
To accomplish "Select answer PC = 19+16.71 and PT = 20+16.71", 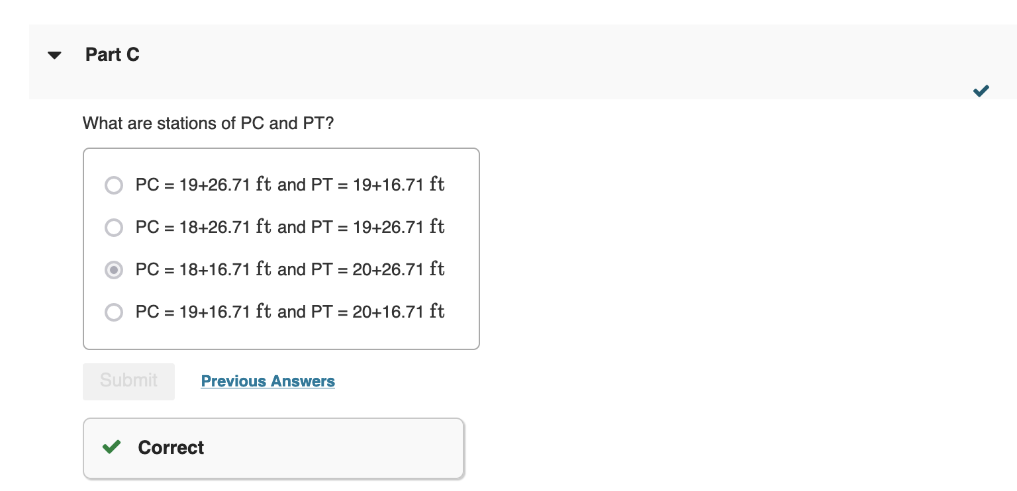I will pyautogui.click(x=114, y=312).
